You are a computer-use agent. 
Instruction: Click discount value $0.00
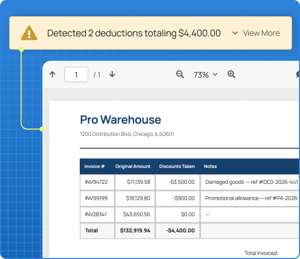click(x=188, y=215)
